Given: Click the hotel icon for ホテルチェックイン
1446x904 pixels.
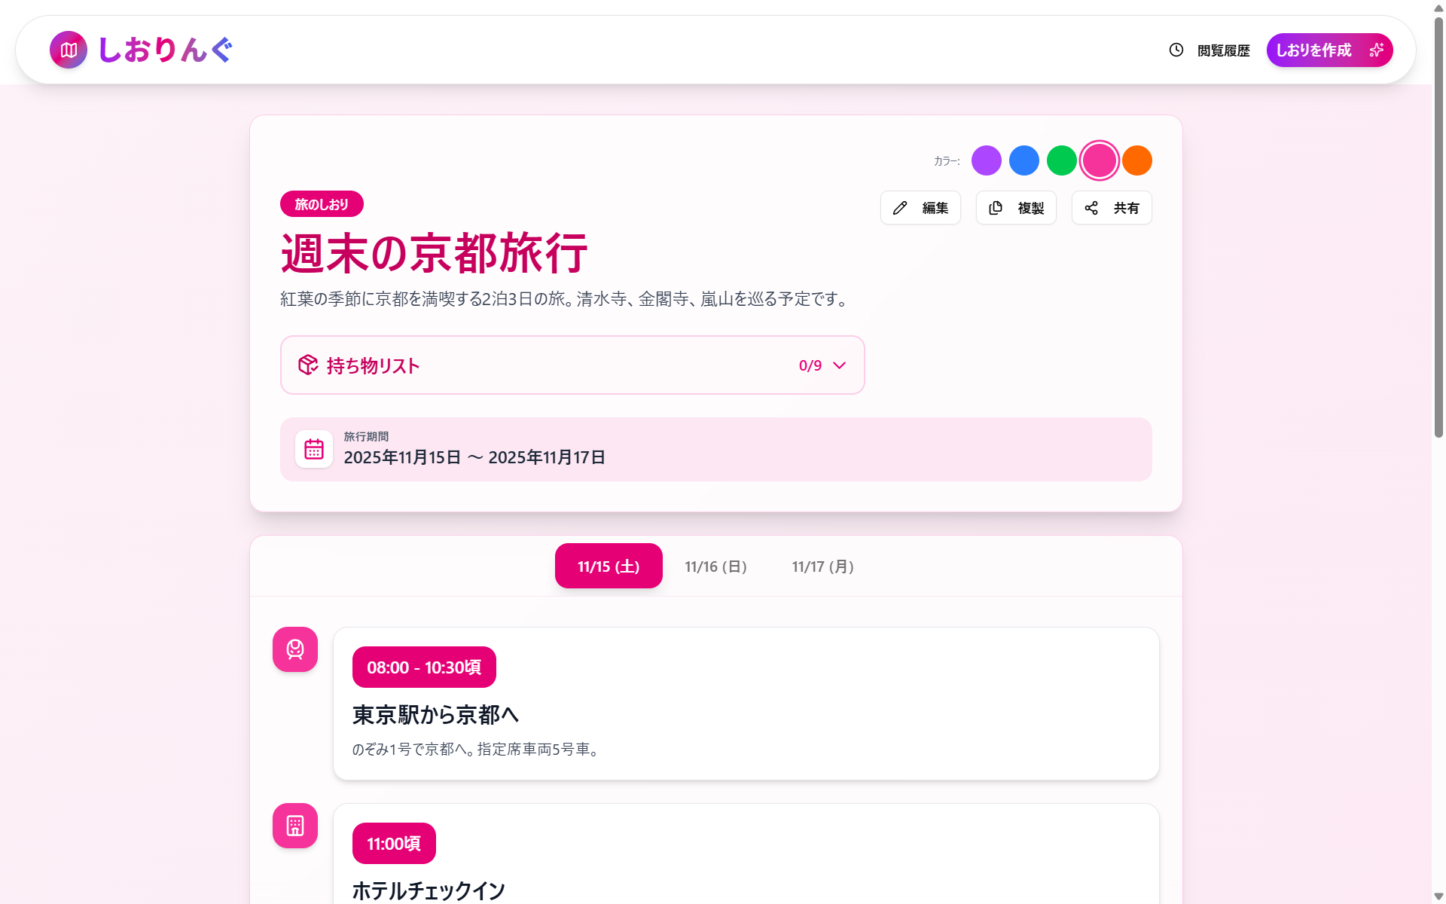Looking at the screenshot, I should click(x=295, y=826).
